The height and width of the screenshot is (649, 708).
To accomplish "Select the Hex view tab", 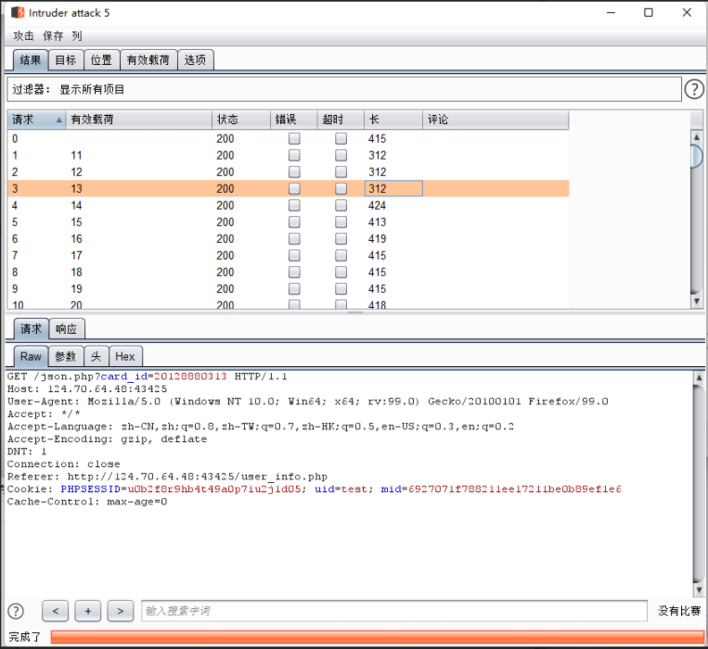I will coord(125,357).
